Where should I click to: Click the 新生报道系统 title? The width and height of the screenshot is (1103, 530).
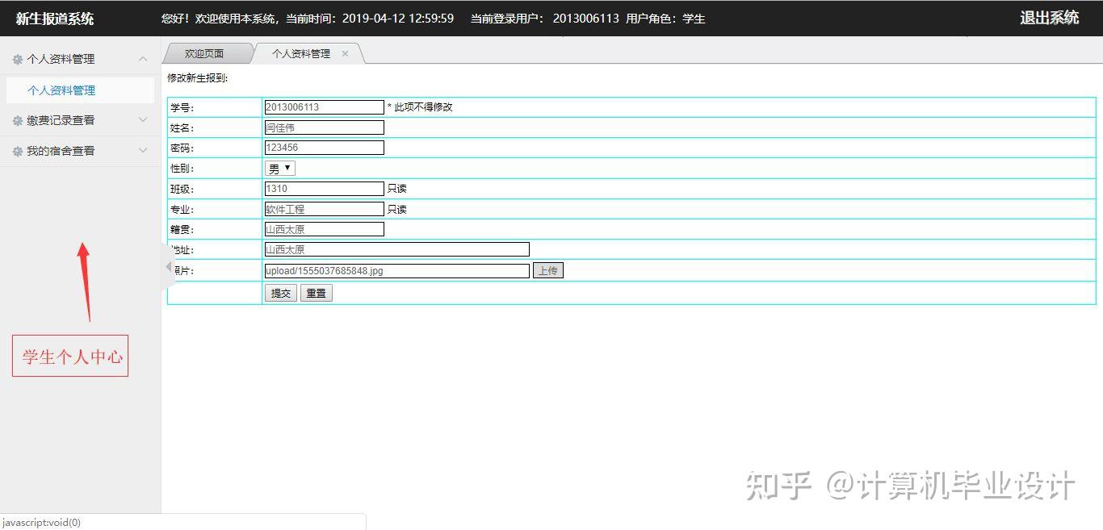[55, 19]
